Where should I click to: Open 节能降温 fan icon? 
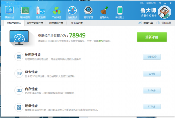(56, 11)
